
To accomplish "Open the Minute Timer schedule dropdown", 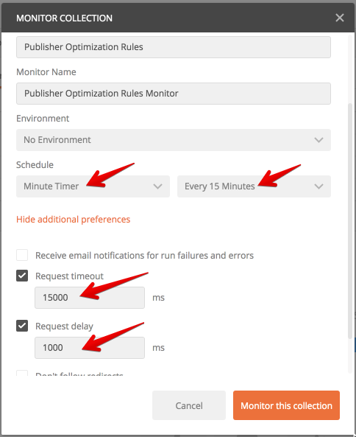I will click(93, 186).
